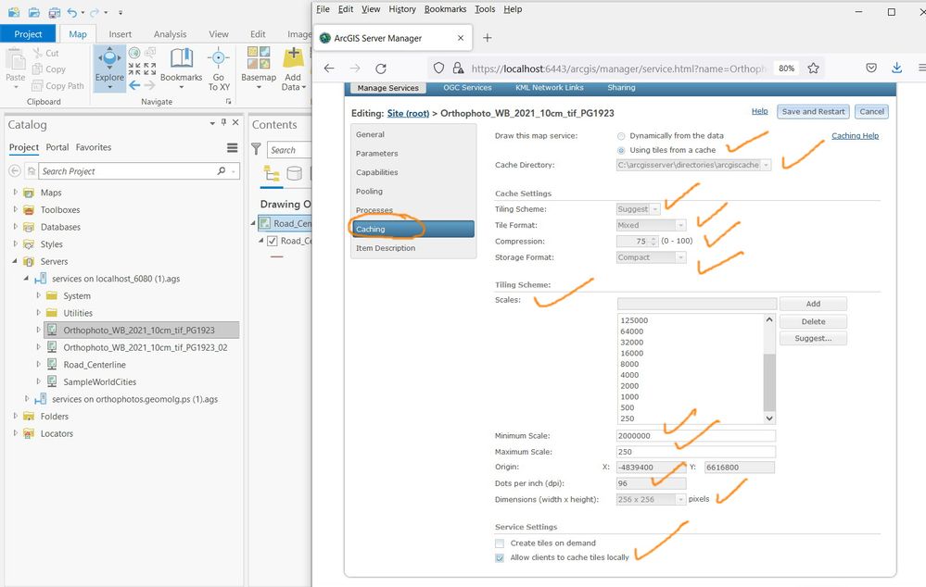Click the Previous Extent arrow
The width and height of the screenshot is (926, 587).
pyautogui.click(x=134, y=85)
